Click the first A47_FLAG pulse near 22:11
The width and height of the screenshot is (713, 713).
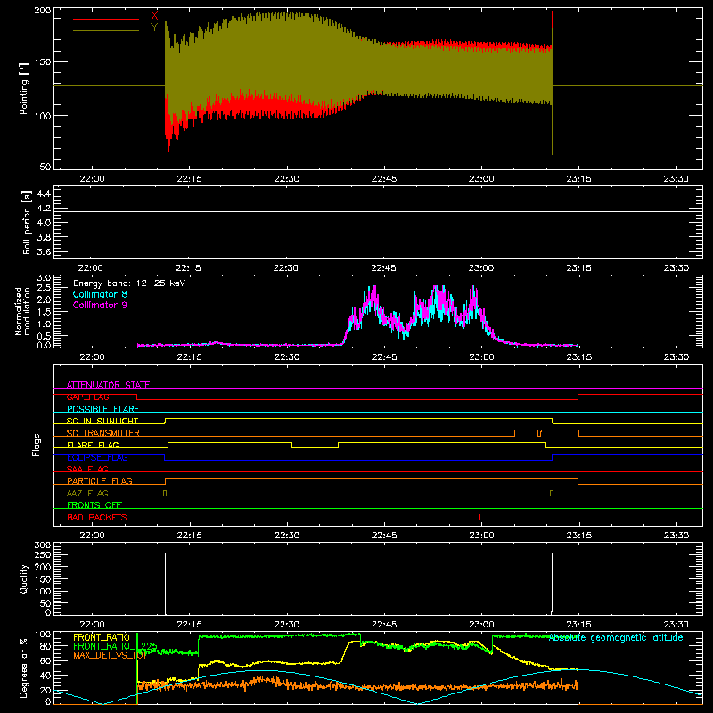(165, 493)
